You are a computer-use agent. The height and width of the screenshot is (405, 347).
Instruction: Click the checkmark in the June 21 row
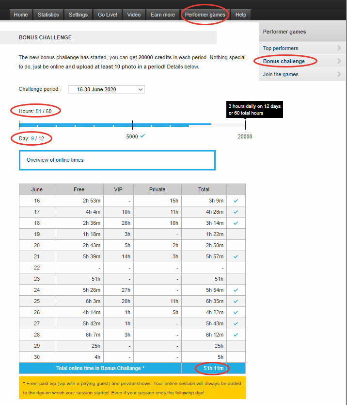[236, 256]
